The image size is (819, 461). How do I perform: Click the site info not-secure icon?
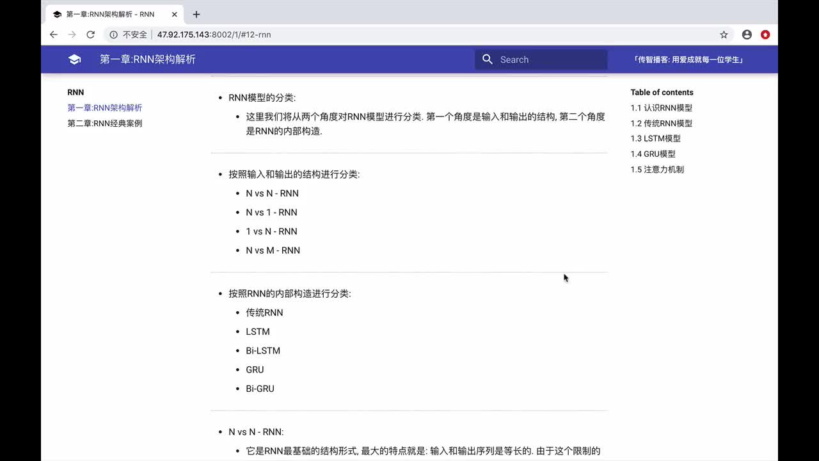point(113,35)
